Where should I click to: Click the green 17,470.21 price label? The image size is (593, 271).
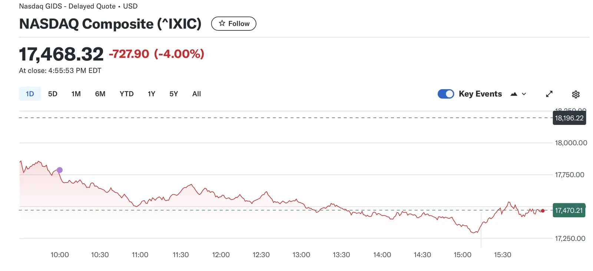point(569,210)
